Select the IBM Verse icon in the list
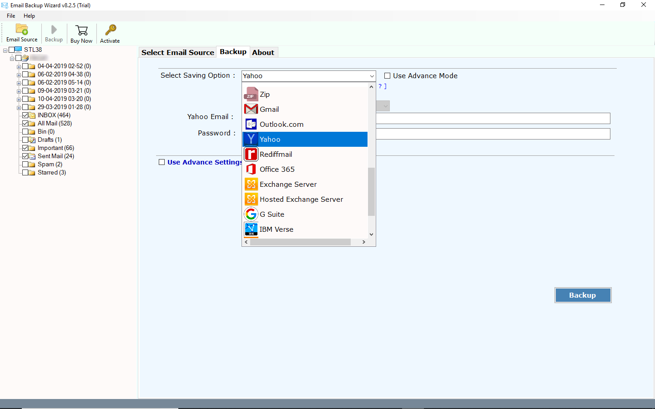Viewport: 655px width, 409px height. 251,229
